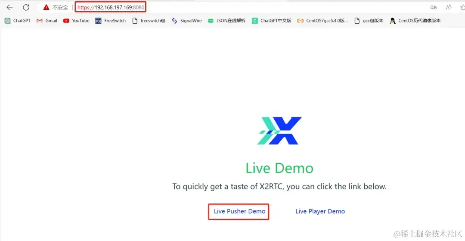This screenshot has width=465, height=241.
Task: Open the translate page icon
Action: click(x=433, y=7)
